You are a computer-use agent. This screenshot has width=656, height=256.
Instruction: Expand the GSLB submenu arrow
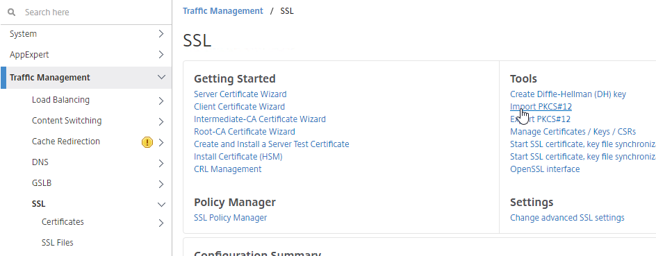click(161, 184)
